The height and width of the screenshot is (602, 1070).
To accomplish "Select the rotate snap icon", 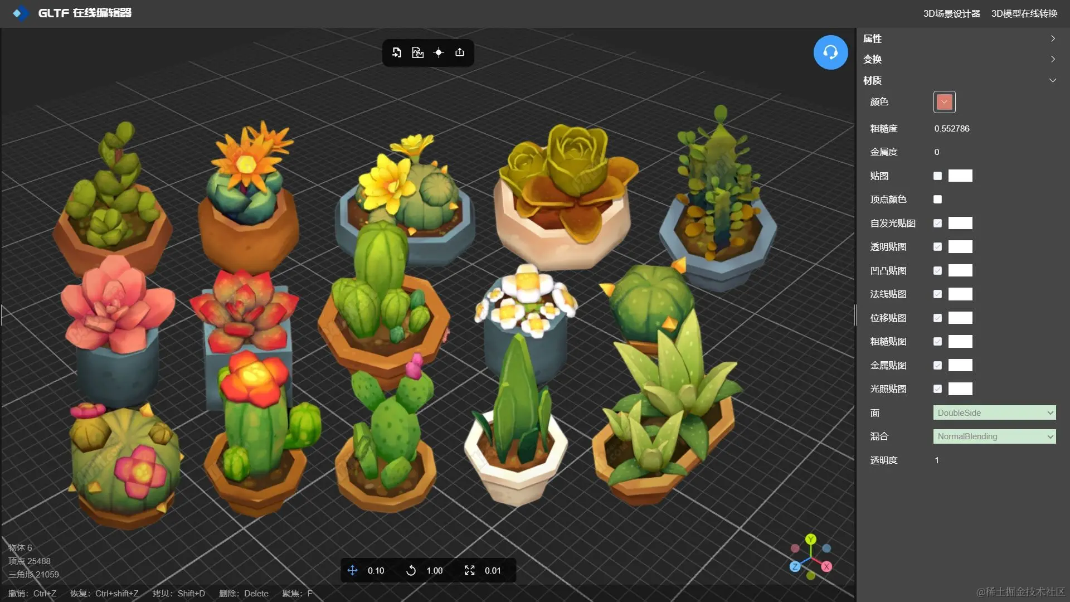I will (x=411, y=570).
